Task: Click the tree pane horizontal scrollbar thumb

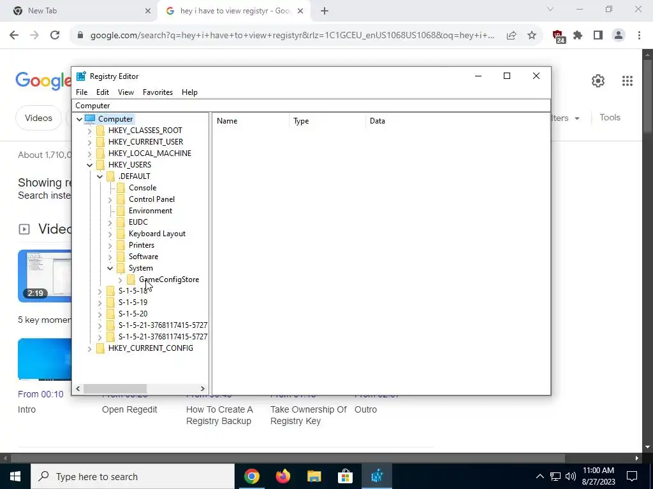Action: (x=115, y=389)
